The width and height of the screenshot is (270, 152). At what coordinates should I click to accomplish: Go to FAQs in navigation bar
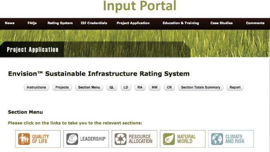[x=32, y=23]
